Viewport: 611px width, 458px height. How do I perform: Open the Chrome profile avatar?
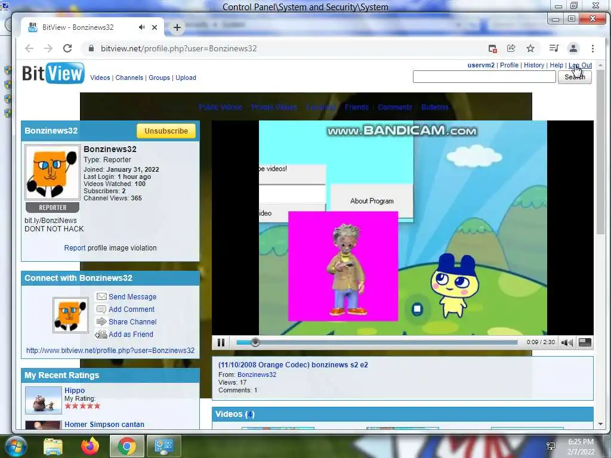[x=573, y=48]
